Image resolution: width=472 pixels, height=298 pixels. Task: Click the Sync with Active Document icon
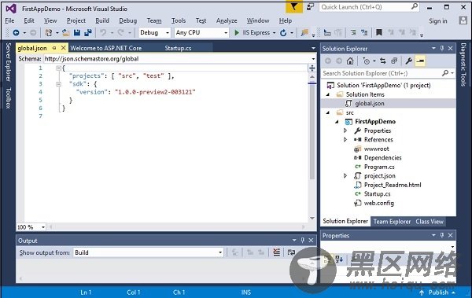(383, 61)
